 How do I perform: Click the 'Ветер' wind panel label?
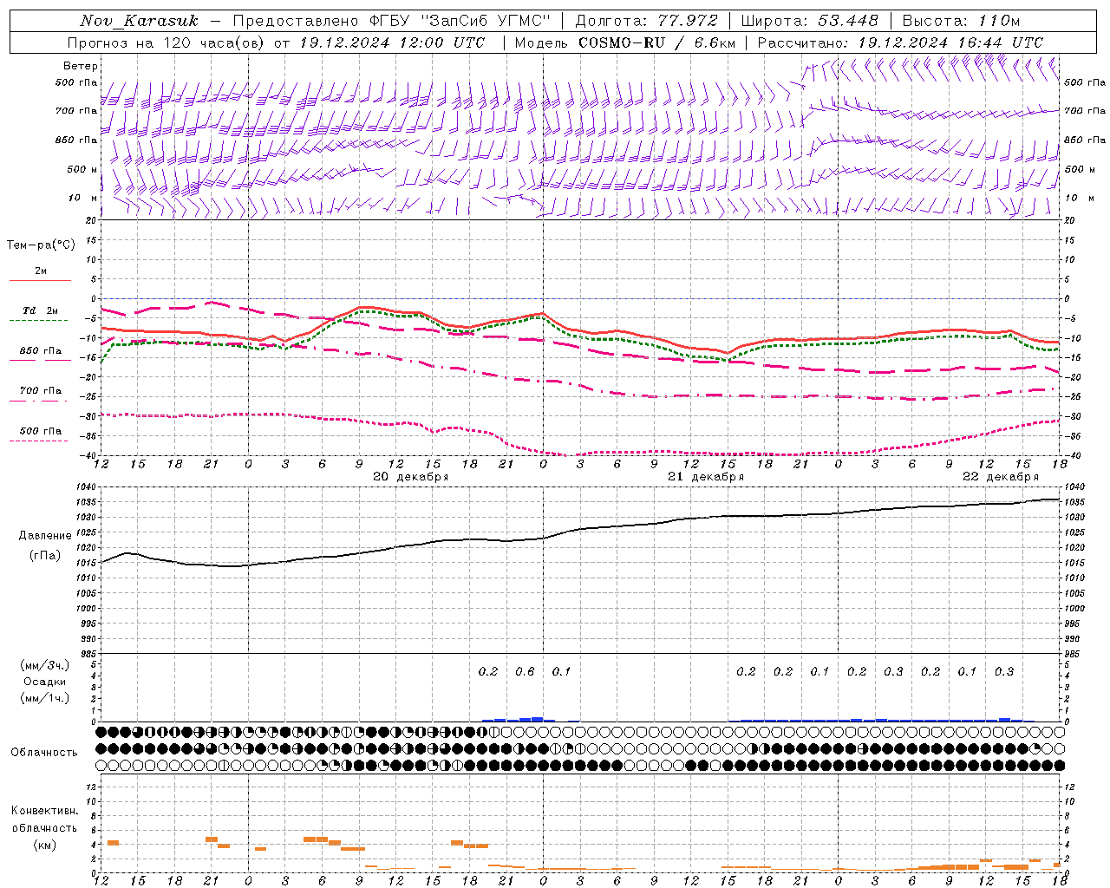(81, 66)
